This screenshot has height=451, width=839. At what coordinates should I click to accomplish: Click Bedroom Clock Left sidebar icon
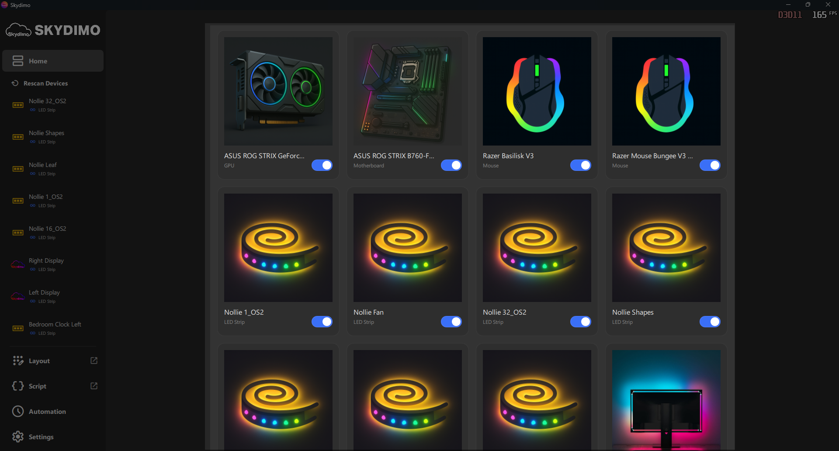point(18,328)
